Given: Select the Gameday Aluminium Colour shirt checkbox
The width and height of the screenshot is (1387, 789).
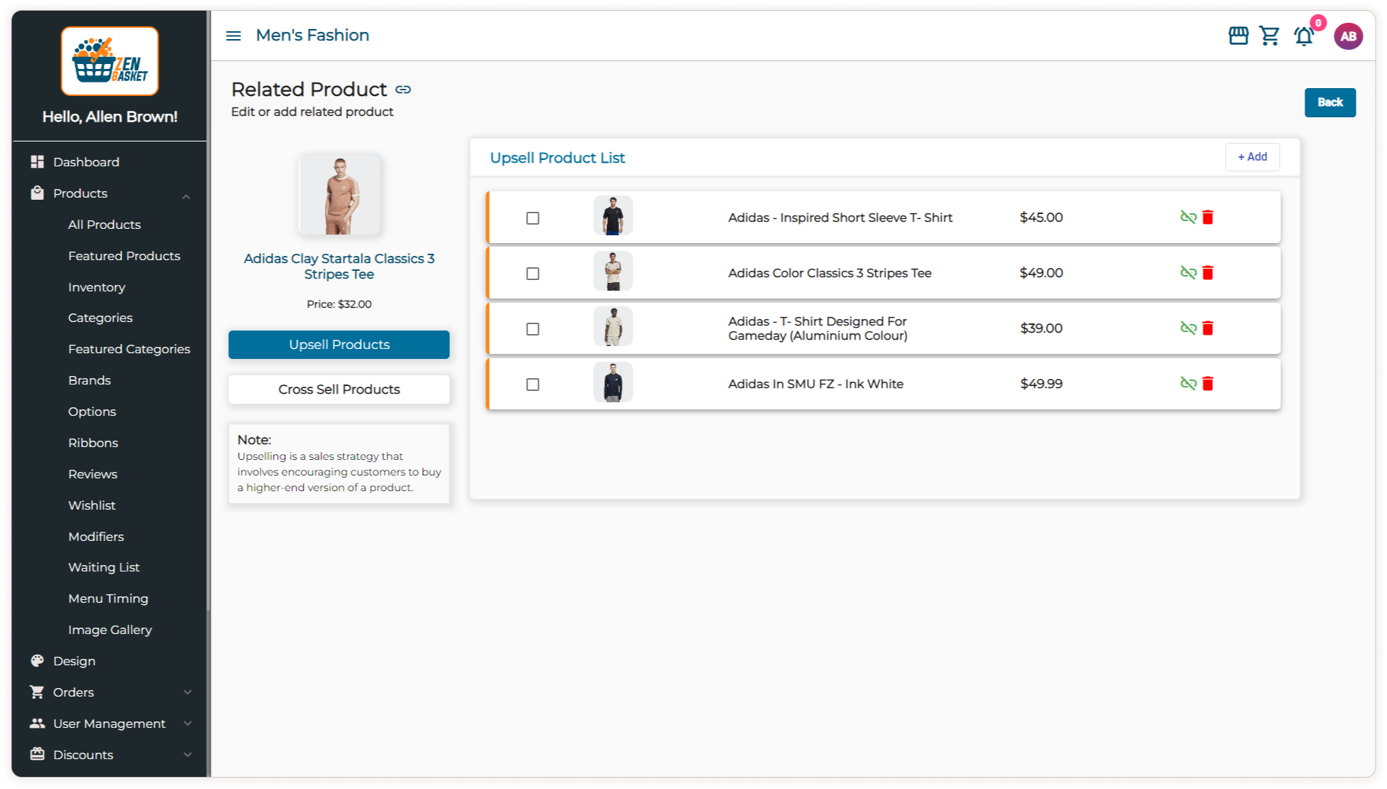Looking at the screenshot, I should (x=532, y=329).
